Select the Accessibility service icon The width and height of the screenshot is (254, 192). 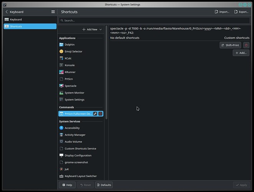[61, 128]
